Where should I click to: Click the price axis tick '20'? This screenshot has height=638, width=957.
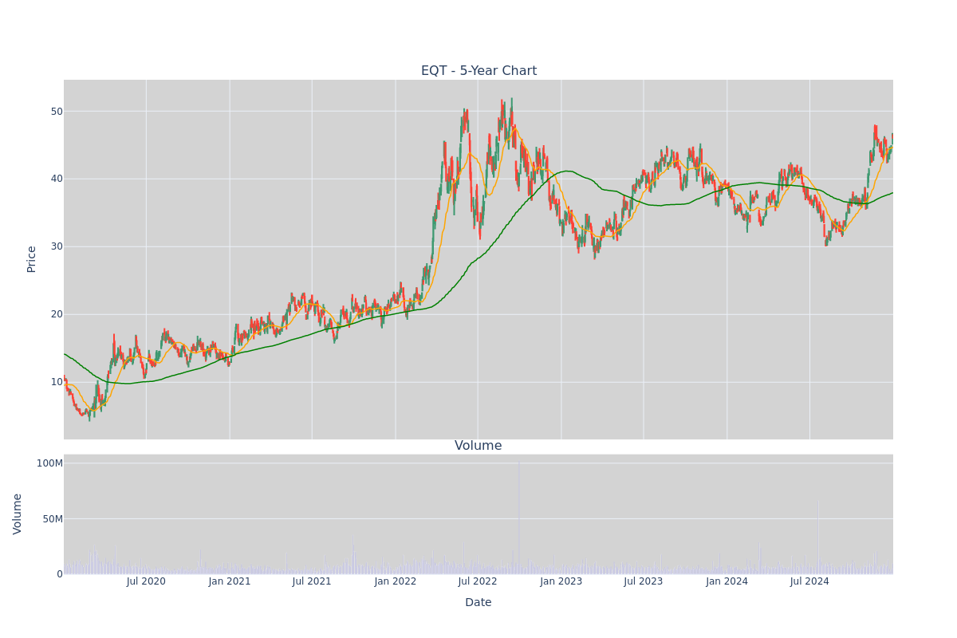pyautogui.click(x=57, y=313)
